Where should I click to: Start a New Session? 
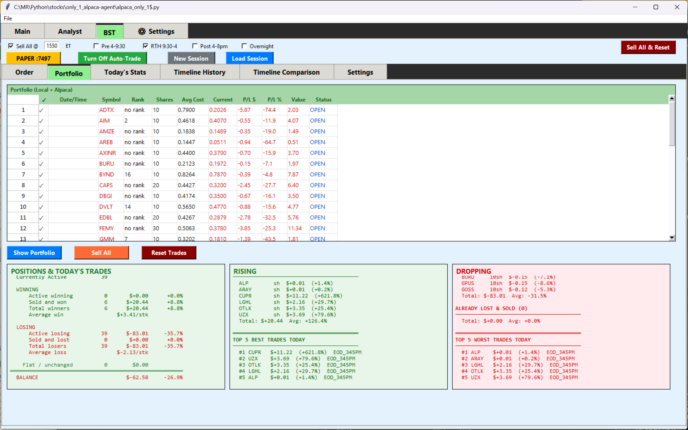point(191,59)
